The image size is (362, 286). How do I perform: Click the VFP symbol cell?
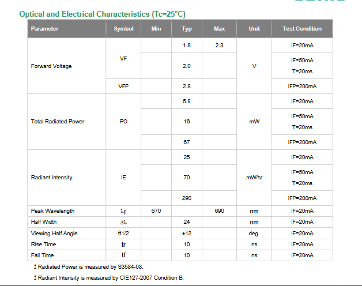click(x=123, y=86)
